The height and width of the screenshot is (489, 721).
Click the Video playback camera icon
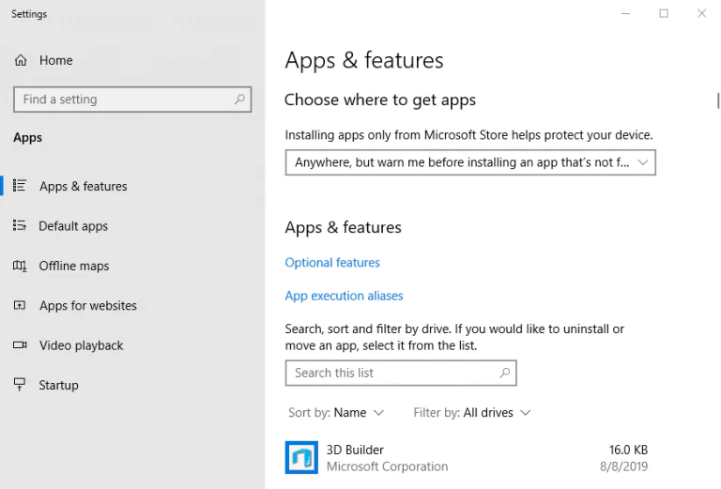(20, 345)
